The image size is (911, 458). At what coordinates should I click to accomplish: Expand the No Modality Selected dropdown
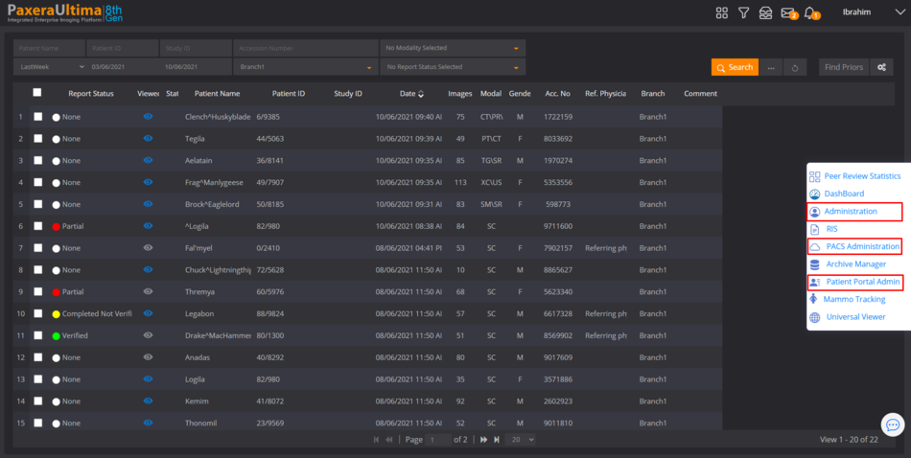[452, 48]
